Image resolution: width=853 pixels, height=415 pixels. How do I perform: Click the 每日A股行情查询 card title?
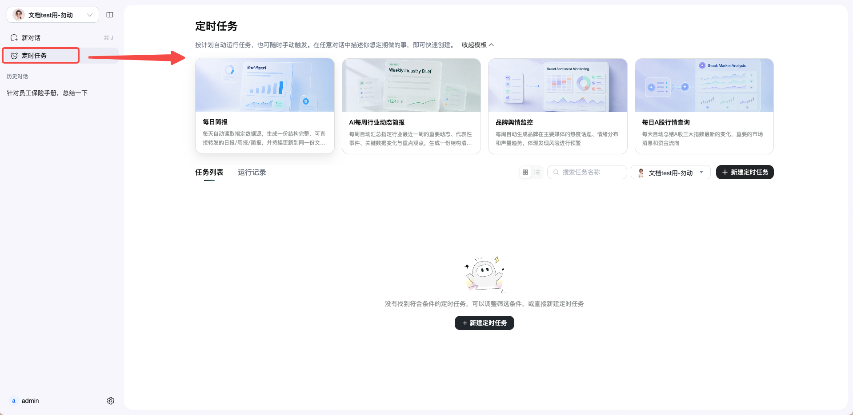point(666,122)
